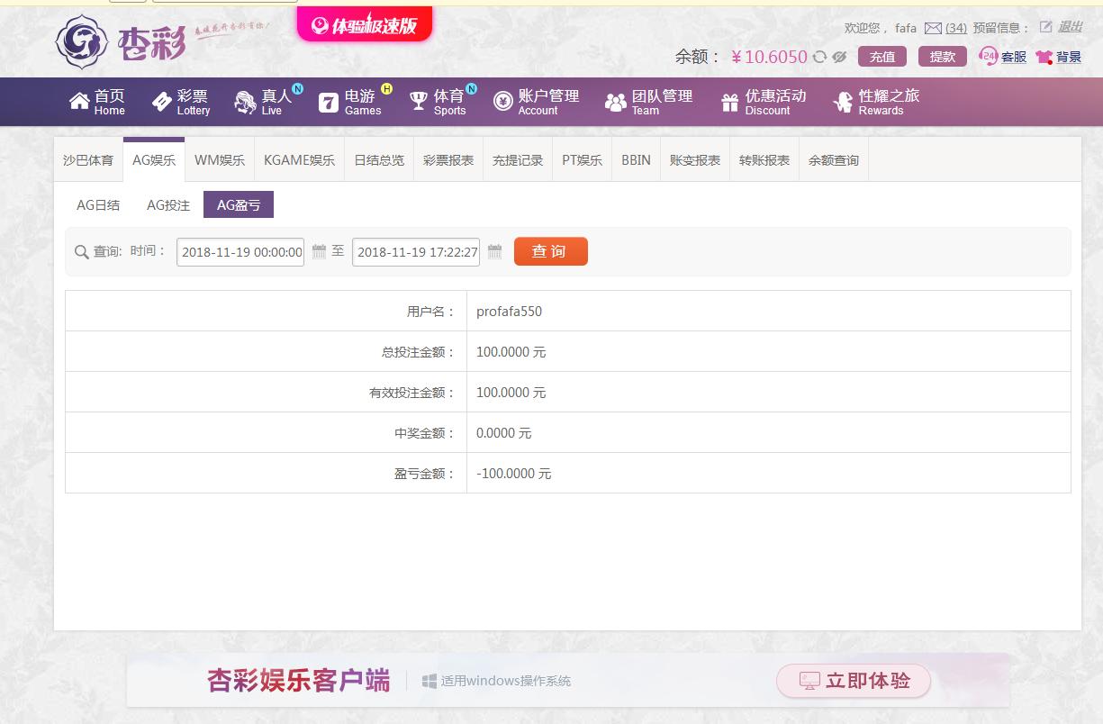Click the start time input field
Viewport: 1103px width, 724px height.
240,252
